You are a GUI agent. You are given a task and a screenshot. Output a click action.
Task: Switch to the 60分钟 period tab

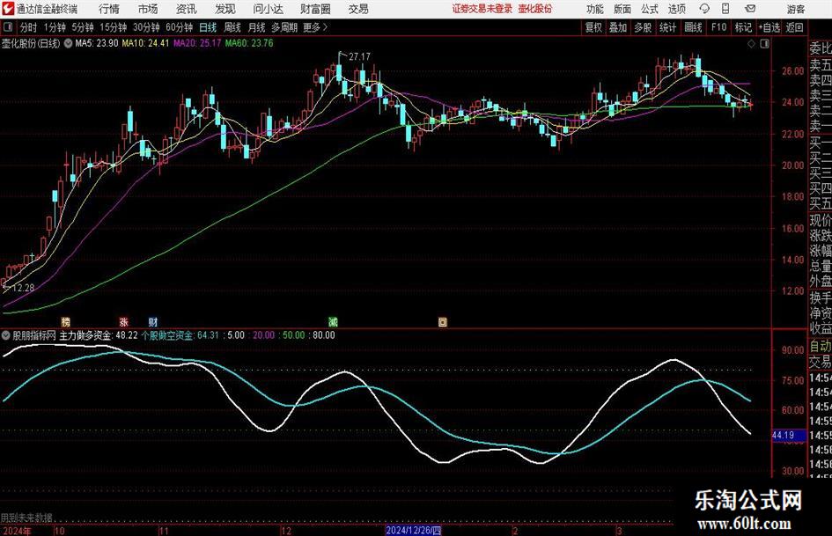(x=179, y=27)
